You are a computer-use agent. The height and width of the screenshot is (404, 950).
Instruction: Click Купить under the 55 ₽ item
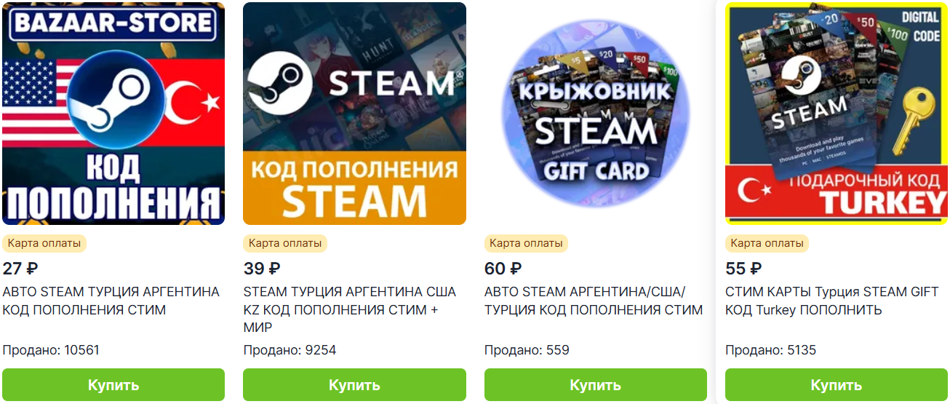837,384
